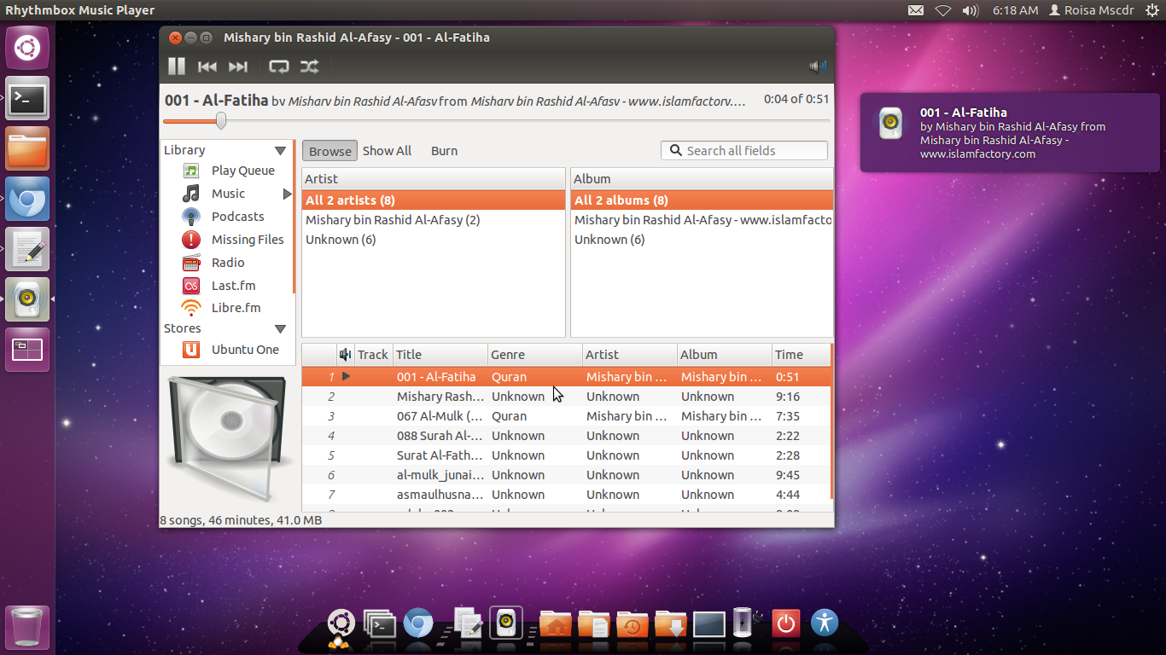This screenshot has height=655, width=1166.
Task: Click the red power button in dock
Action: pos(785,624)
